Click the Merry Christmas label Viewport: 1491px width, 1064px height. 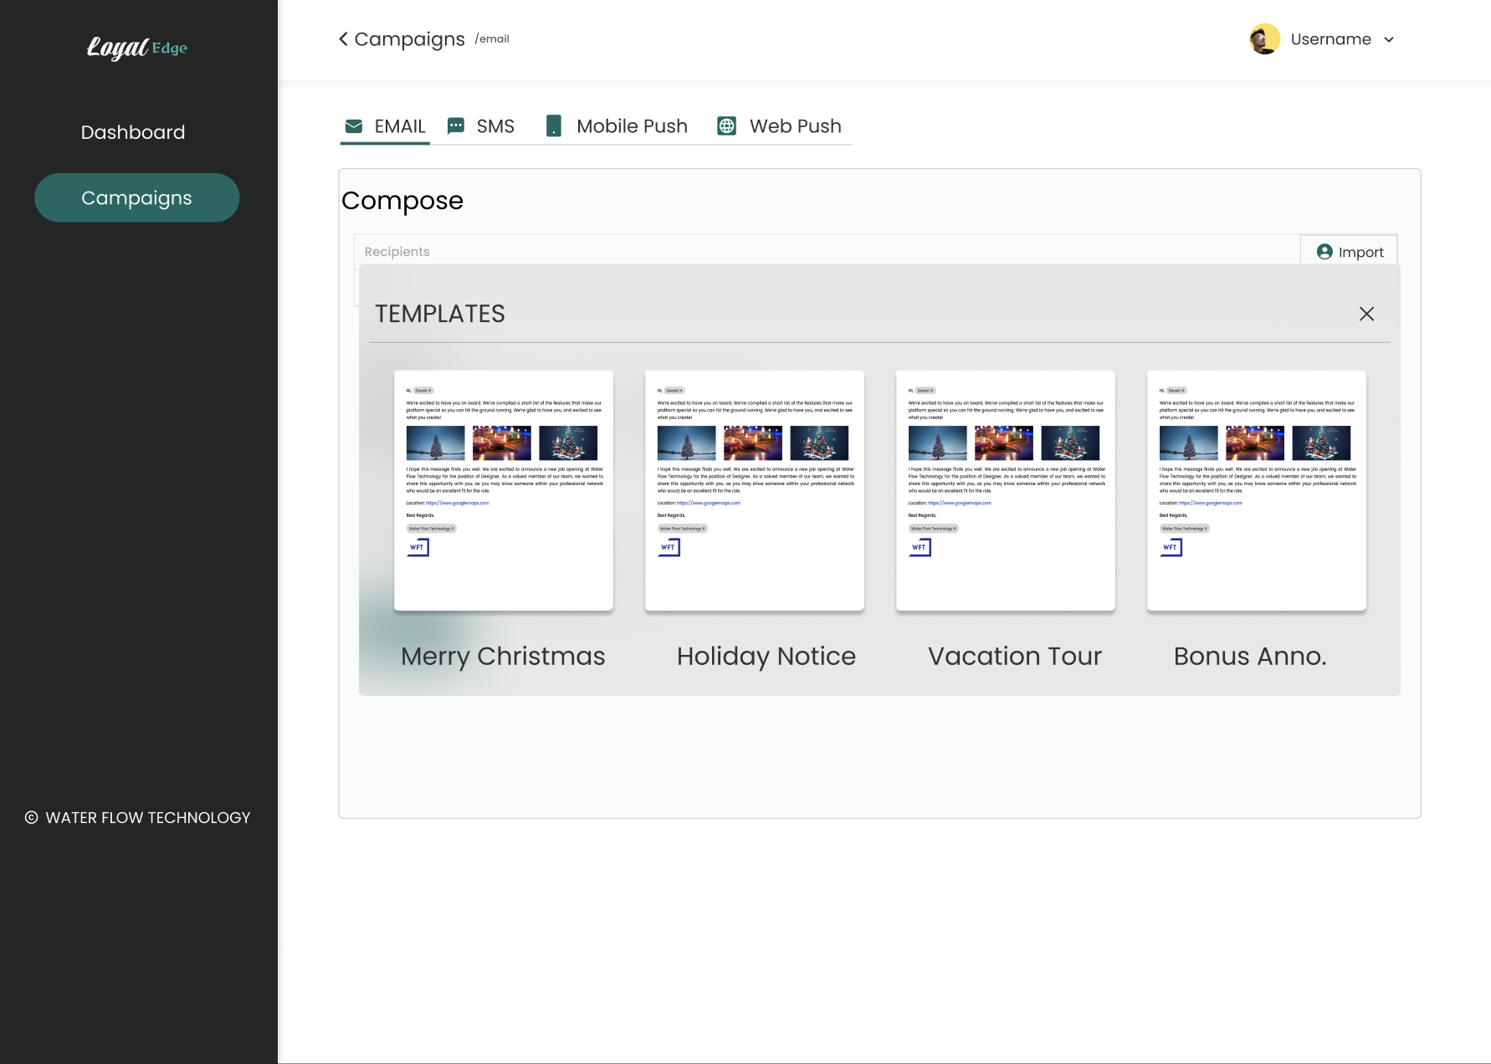pos(503,657)
